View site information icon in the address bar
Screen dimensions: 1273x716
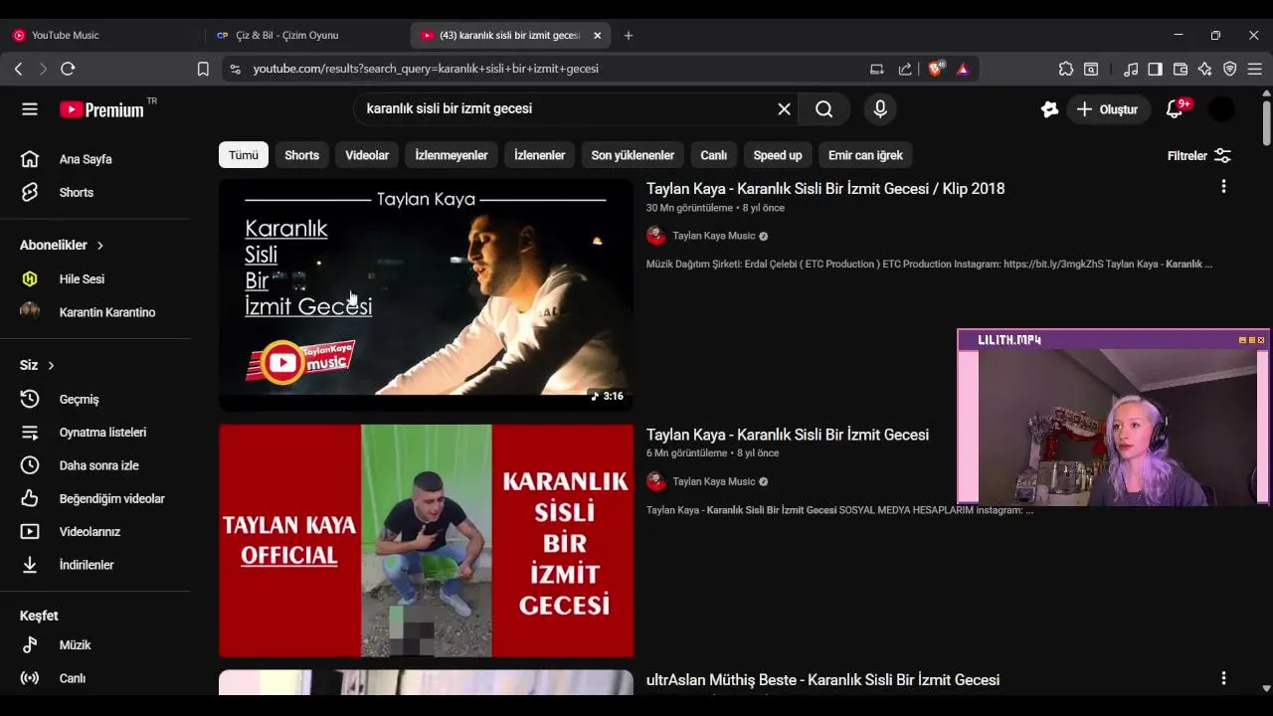[x=235, y=69]
